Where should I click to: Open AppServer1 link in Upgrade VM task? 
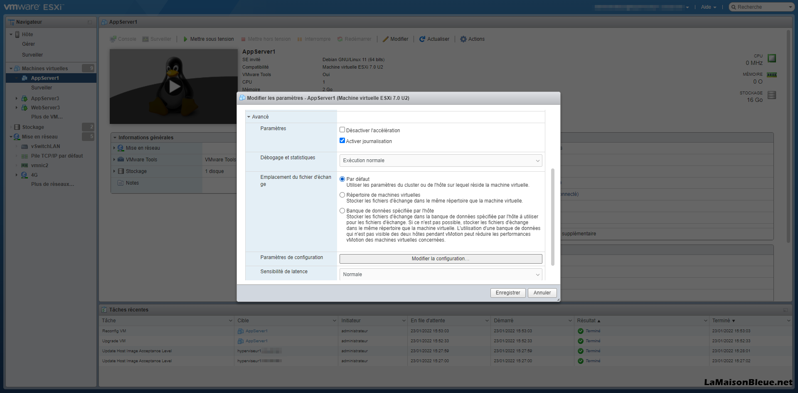pos(256,341)
